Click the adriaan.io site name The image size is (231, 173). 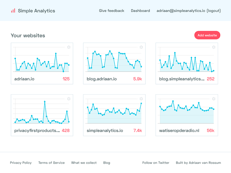(24, 79)
